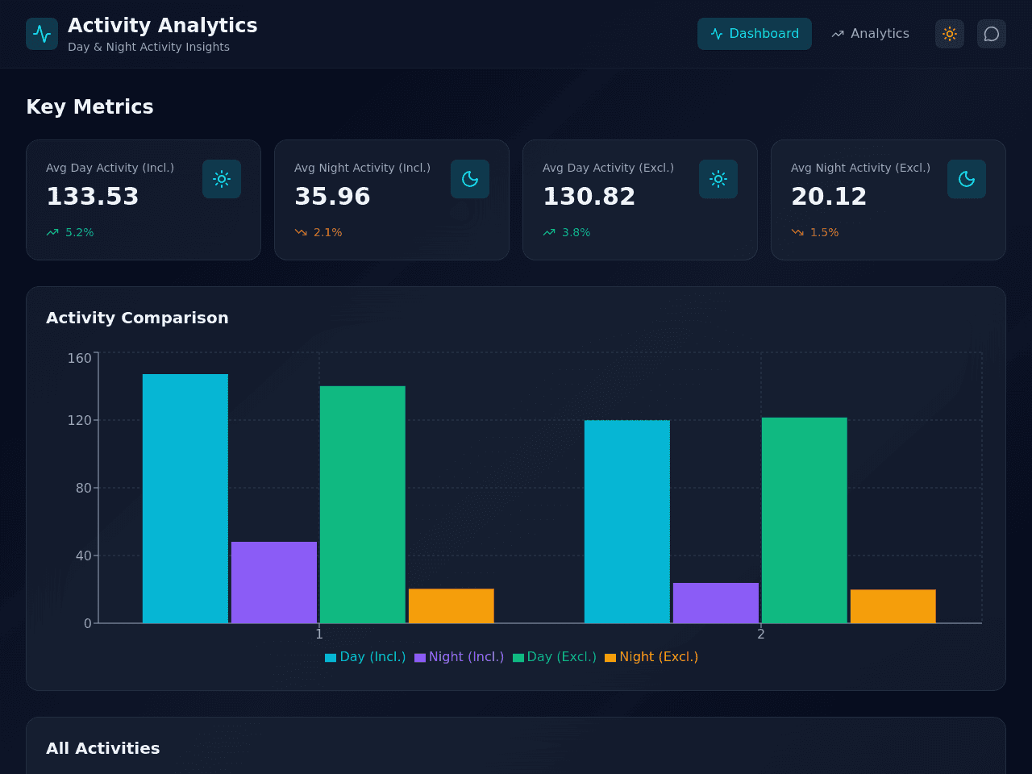Viewport: 1032px width, 774px height.
Task: Click moon icon on Avg Night Activity (Incl.) card
Action: 470,179
